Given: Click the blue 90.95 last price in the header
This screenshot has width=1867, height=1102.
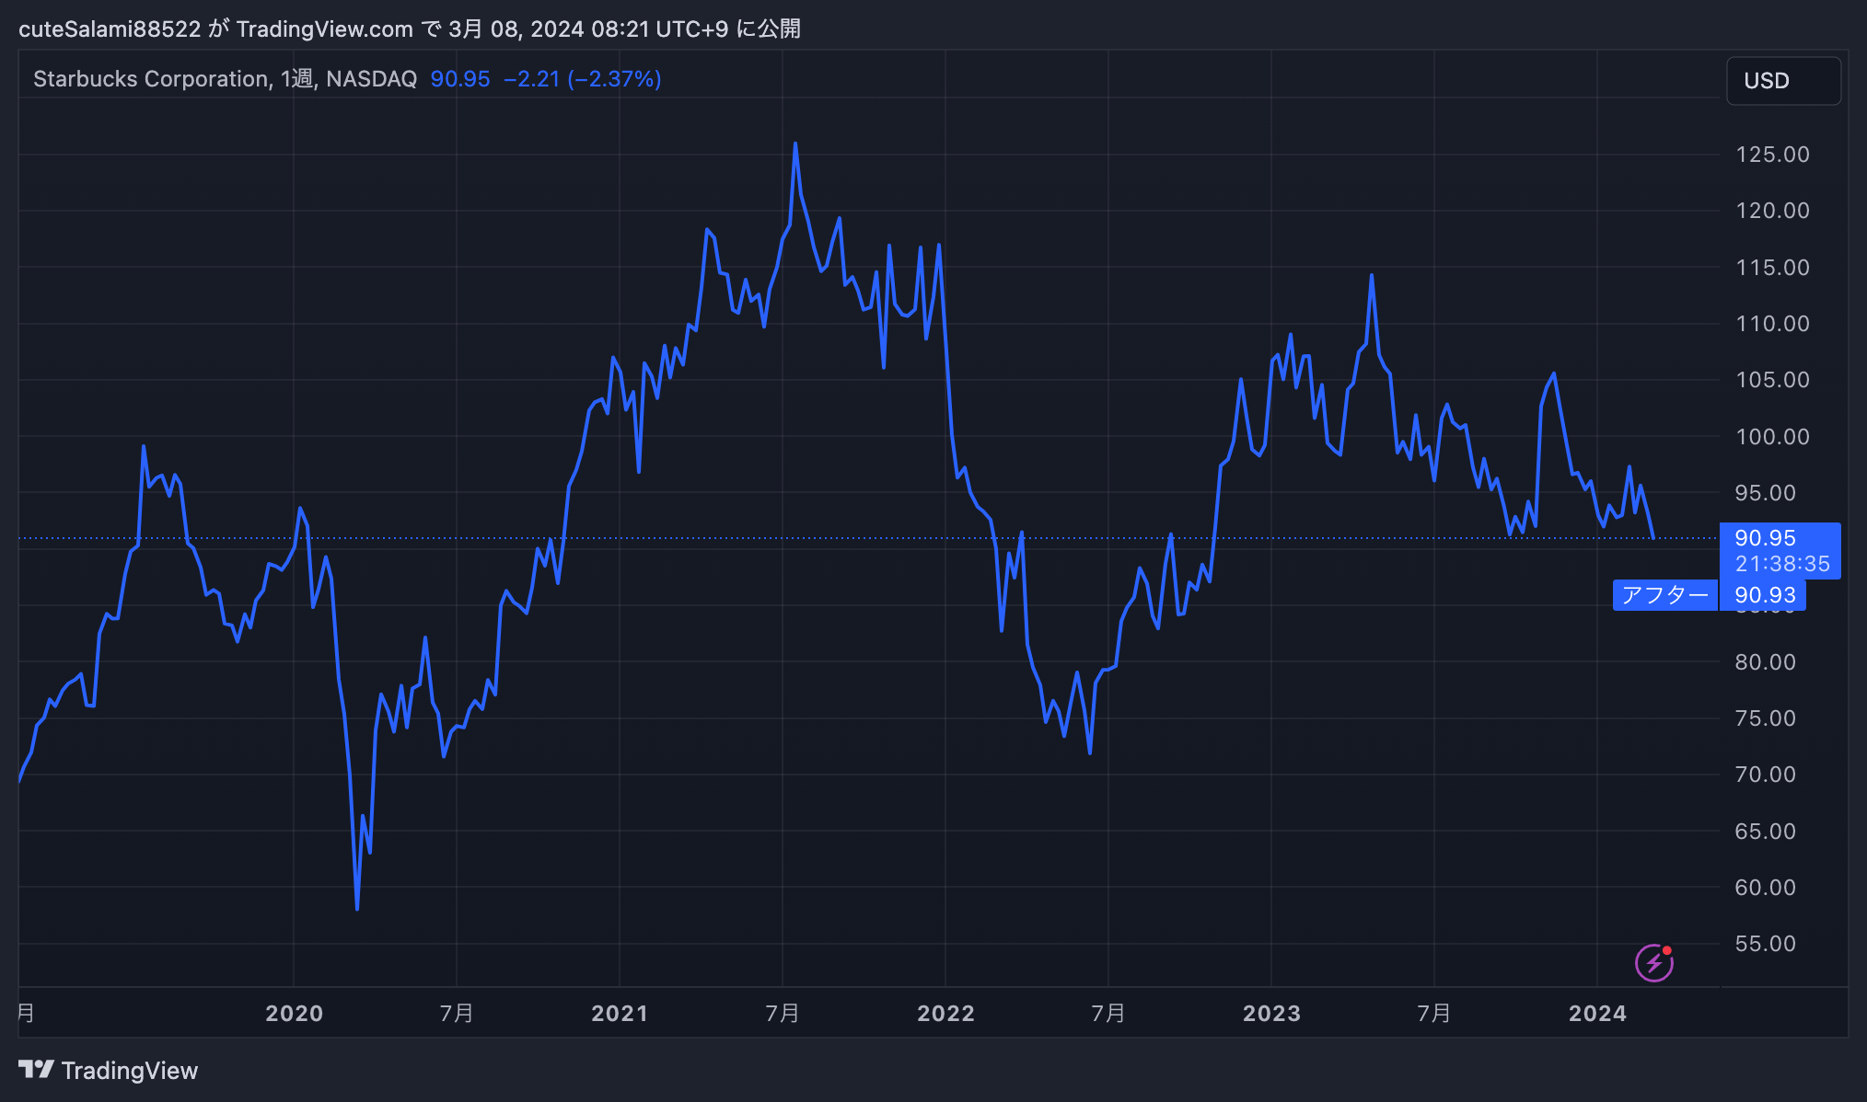Looking at the screenshot, I should pyautogui.click(x=459, y=79).
